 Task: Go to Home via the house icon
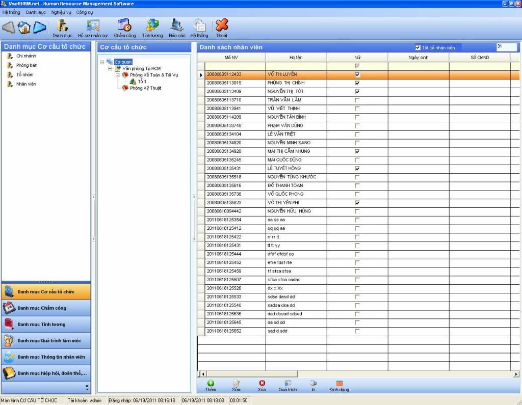point(24,28)
